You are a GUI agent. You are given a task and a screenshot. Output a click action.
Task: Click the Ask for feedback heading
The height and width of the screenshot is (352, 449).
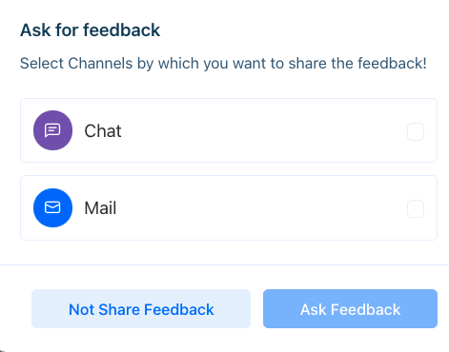pyautogui.click(x=90, y=30)
